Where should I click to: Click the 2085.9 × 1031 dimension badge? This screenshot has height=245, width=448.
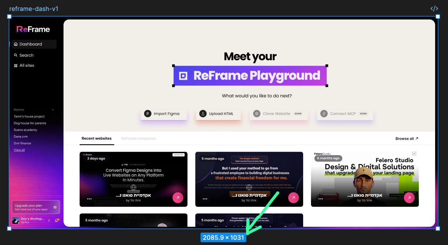pos(223,238)
